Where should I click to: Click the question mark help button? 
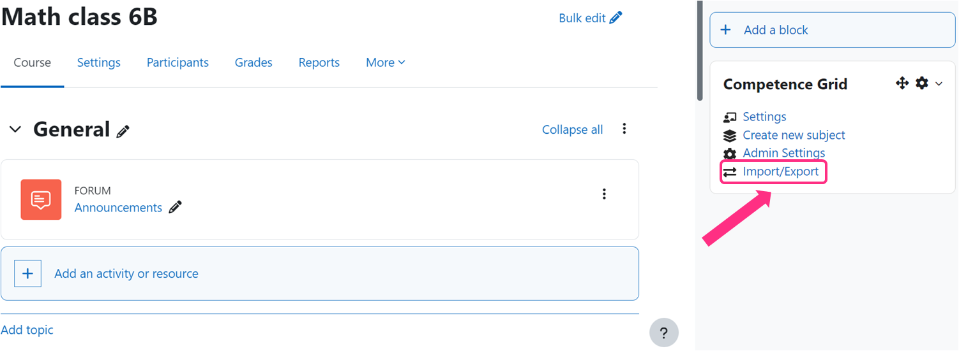pyautogui.click(x=663, y=333)
